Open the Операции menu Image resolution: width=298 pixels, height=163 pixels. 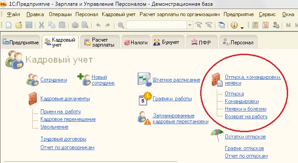(60, 14)
